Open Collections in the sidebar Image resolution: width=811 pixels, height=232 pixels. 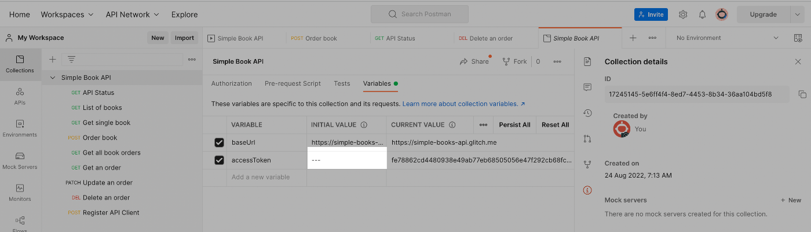tap(20, 64)
